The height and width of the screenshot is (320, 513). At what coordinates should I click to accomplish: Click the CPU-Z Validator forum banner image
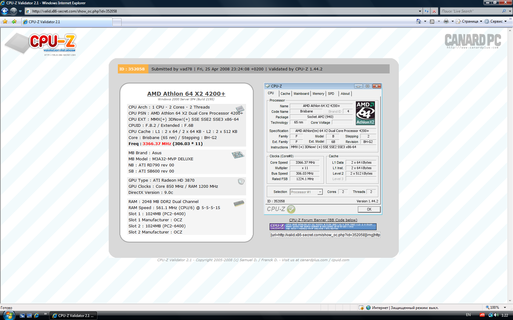(323, 227)
